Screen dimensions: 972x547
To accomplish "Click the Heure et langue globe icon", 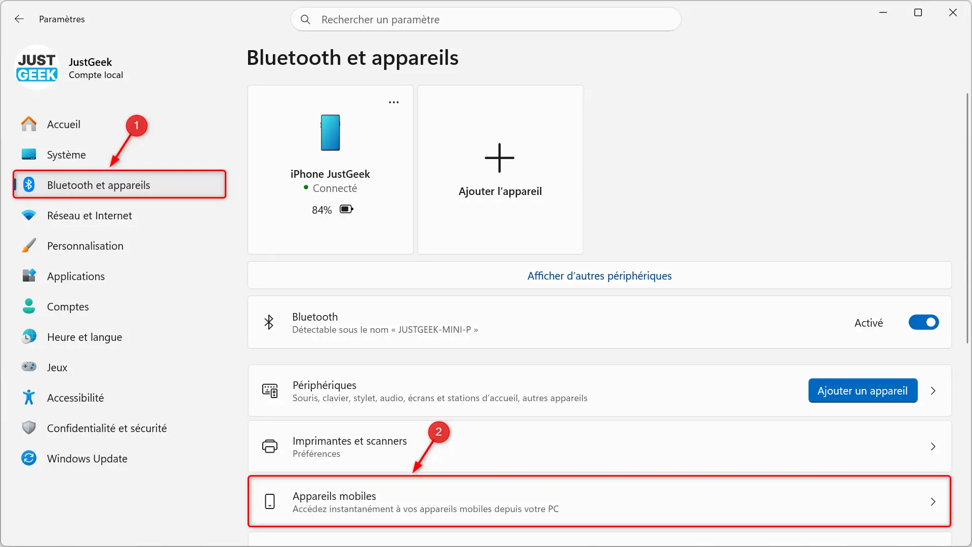I will click(x=29, y=337).
